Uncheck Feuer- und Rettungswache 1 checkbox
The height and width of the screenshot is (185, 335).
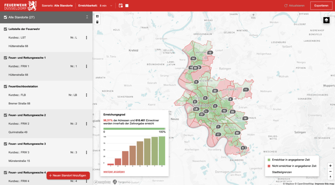[x=6, y=58]
